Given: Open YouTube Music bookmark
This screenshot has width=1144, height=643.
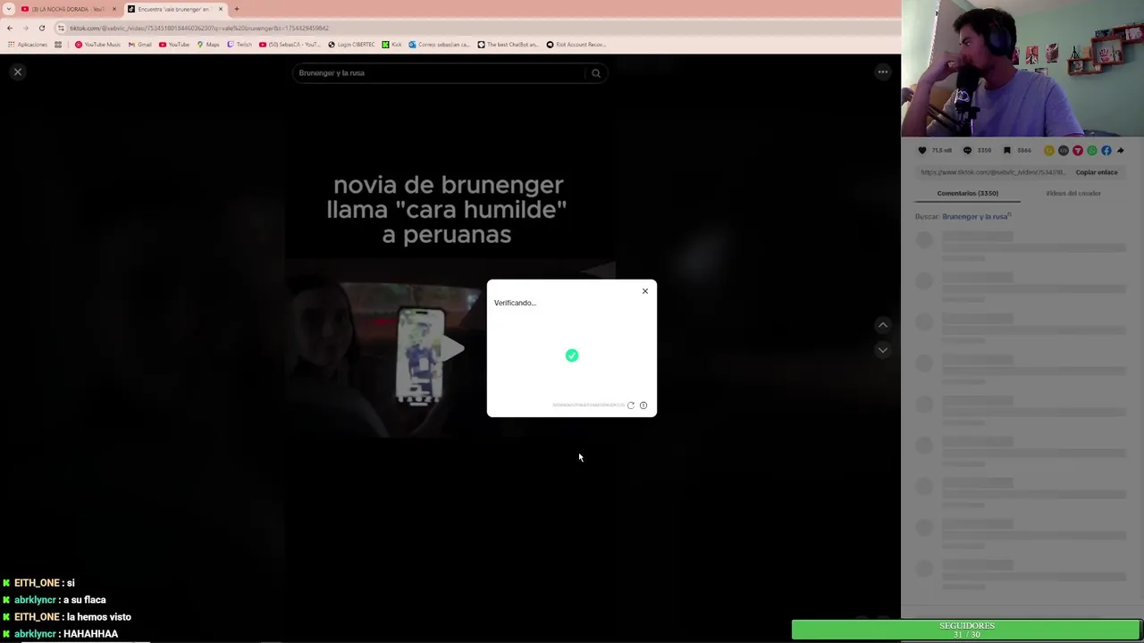Looking at the screenshot, I should 97,45.
